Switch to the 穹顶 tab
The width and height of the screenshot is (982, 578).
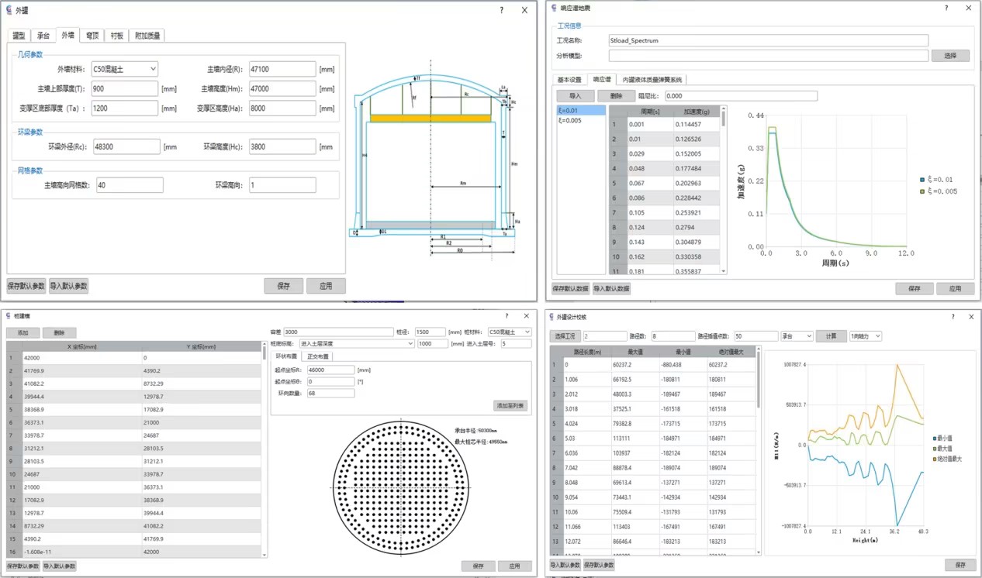[92, 36]
